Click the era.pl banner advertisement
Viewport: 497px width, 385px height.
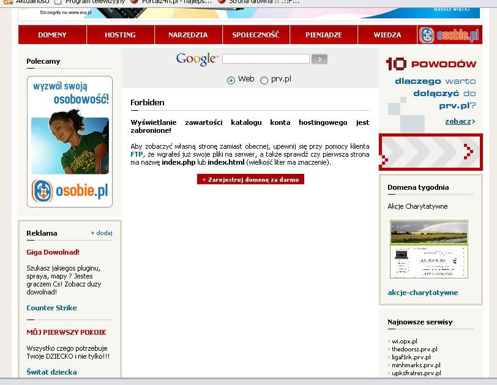pyautogui.click(x=249, y=13)
